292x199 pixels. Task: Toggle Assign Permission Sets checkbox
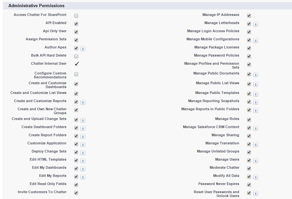76,40
